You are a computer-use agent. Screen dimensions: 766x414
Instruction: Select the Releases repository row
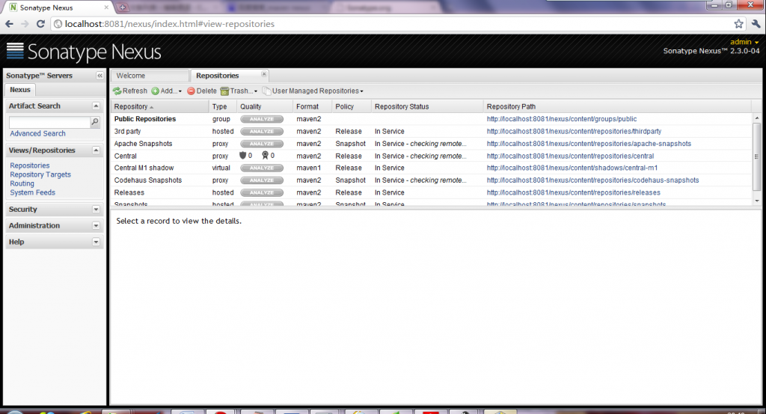tap(432, 192)
